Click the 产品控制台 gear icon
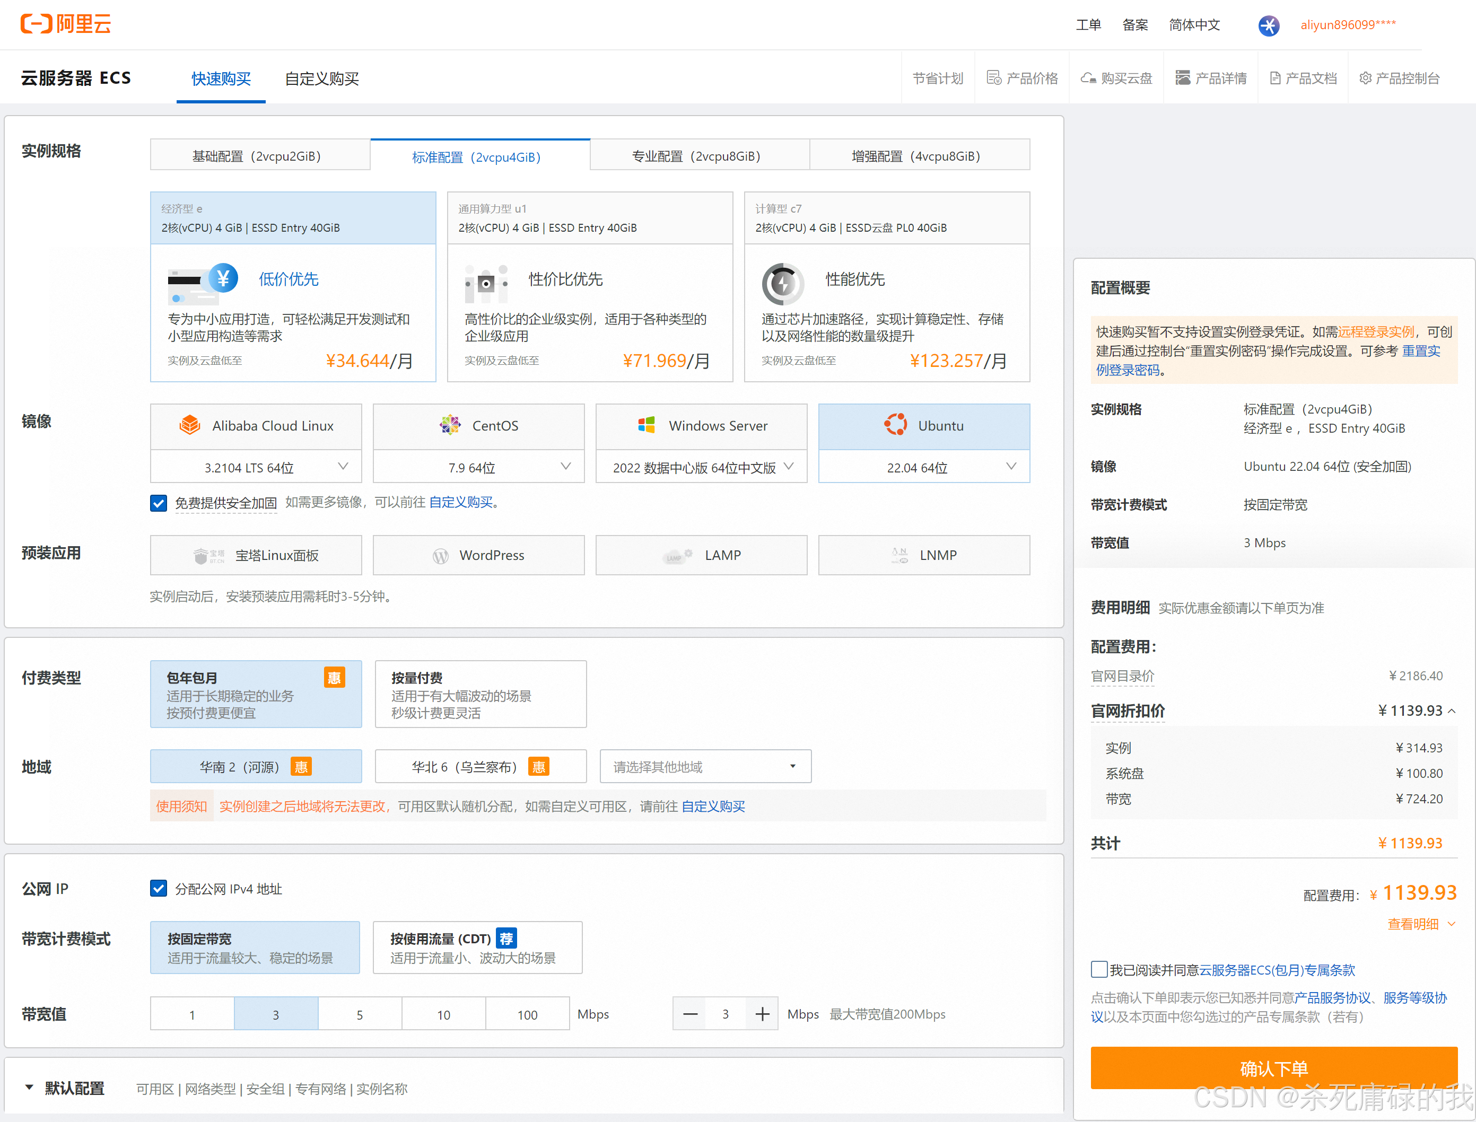This screenshot has width=1476, height=1122. click(x=1365, y=78)
